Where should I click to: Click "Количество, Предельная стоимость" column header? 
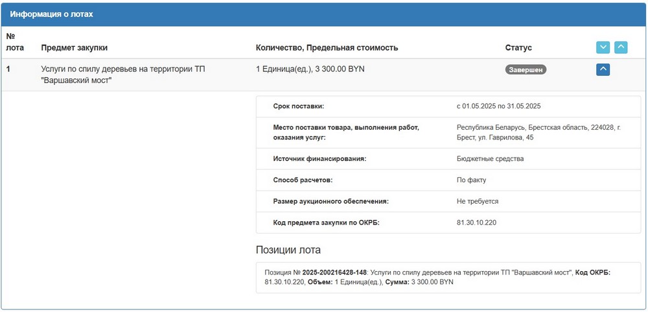point(327,47)
